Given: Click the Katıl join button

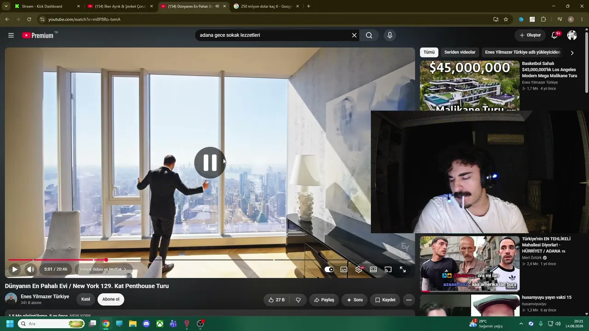Looking at the screenshot, I should coord(86,299).
